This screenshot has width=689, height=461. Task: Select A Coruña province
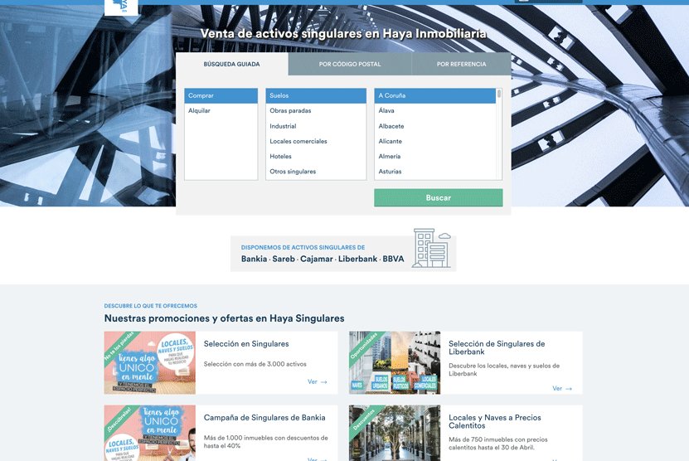click(x=435, y=95)
